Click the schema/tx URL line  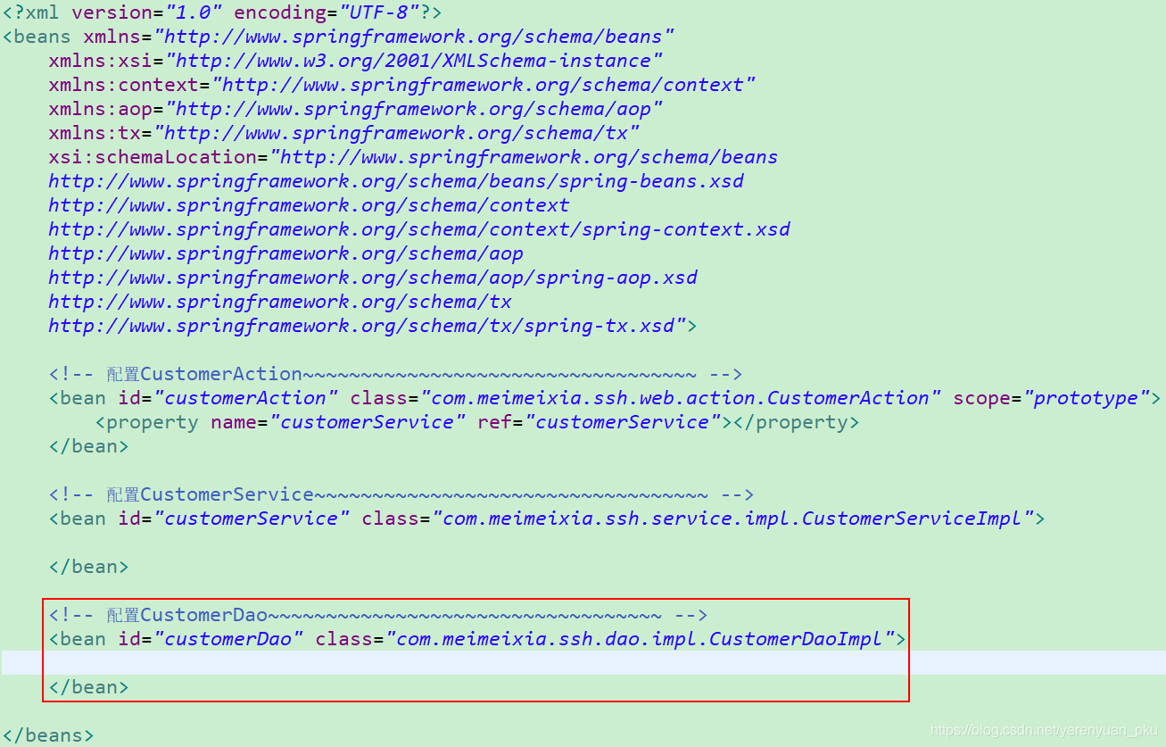coord(280,302)
